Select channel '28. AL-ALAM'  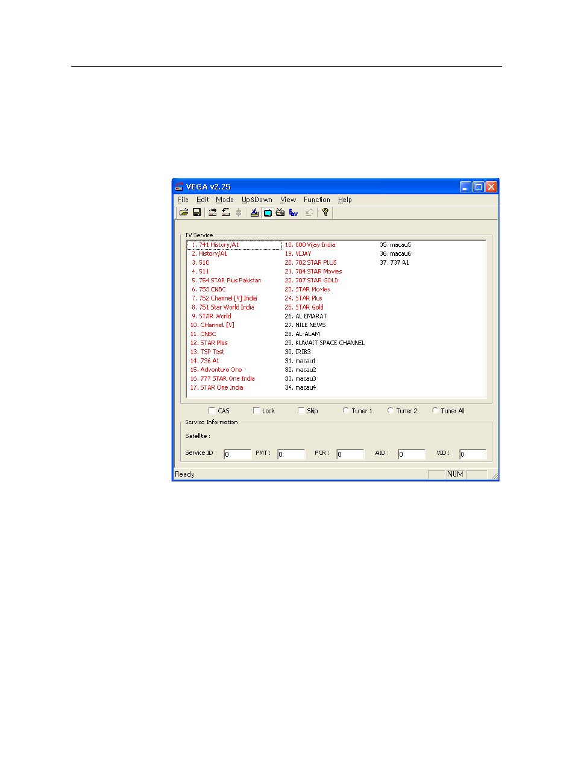tap(303, 334)
